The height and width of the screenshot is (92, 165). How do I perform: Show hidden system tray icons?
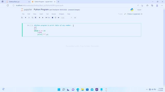147,89
